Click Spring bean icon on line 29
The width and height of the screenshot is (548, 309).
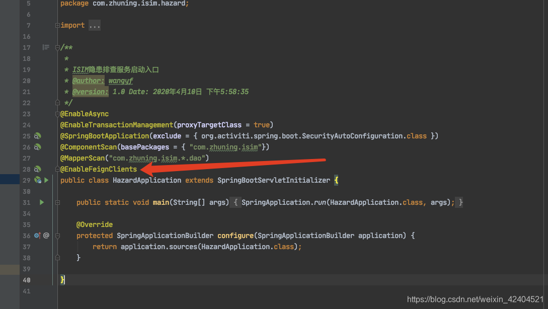pyautogui.click(x=38, y=180)
